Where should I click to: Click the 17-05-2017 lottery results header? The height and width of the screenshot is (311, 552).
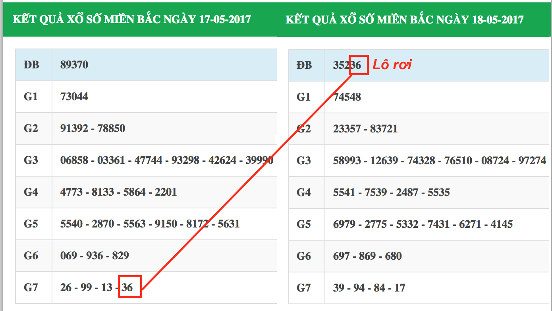pyautogui.click(x=131, y=19)
